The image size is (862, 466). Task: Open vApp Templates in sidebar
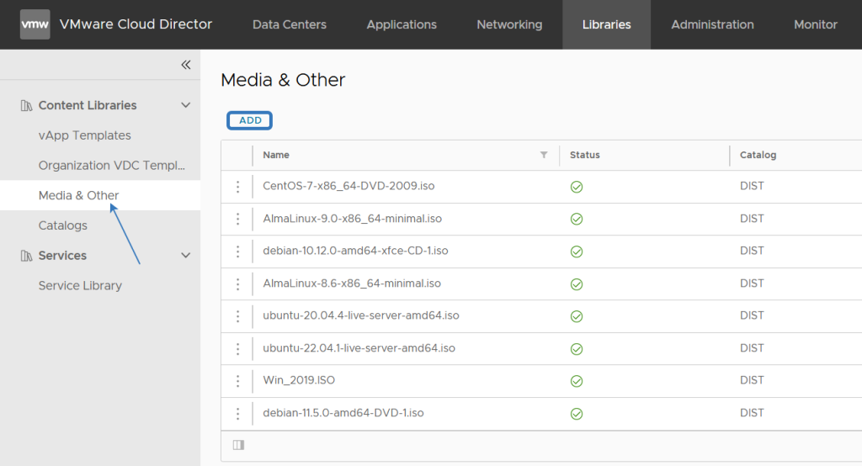85,135
